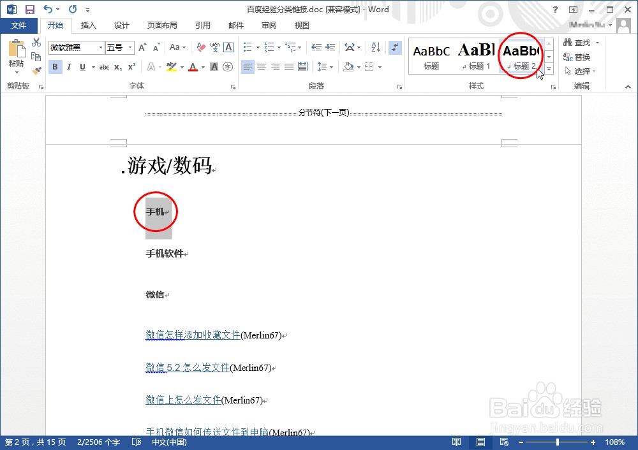The height and width of the screenshot is (450, 638).
Task: Click the Redo/Repeat icon
Action: (73, 9)
